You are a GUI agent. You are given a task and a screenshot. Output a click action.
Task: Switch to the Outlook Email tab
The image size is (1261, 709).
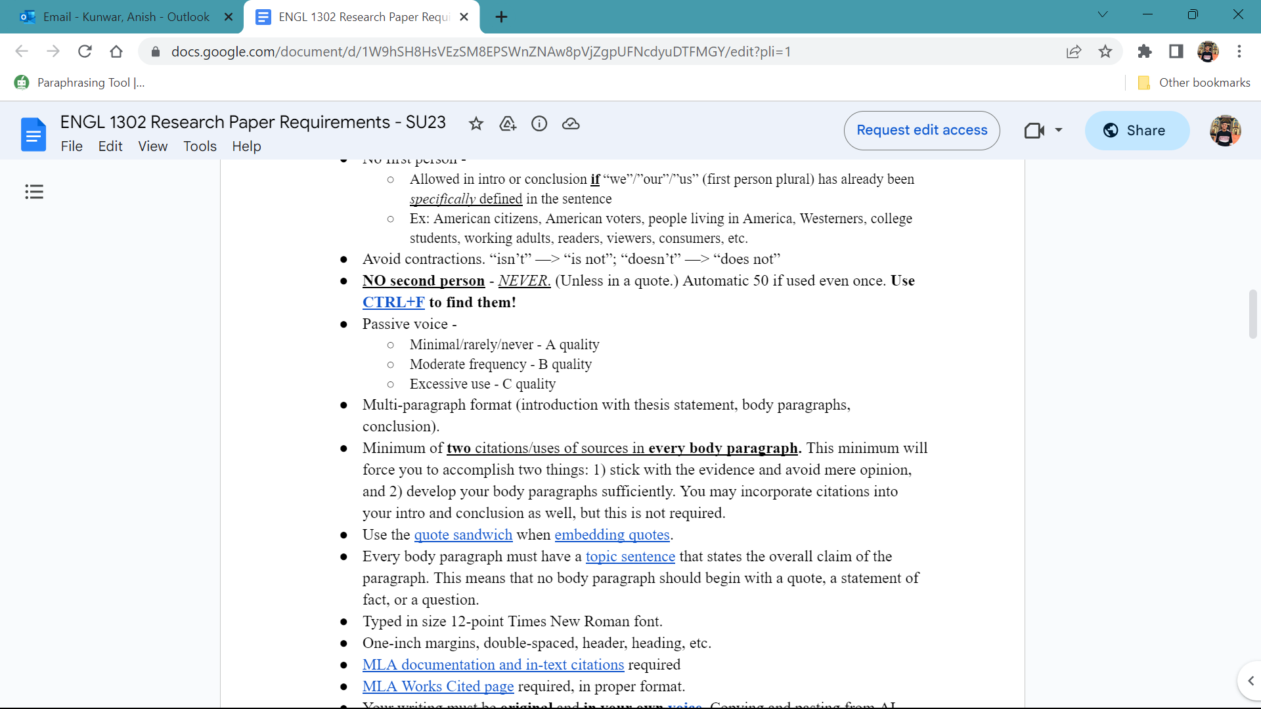[125, 16]
